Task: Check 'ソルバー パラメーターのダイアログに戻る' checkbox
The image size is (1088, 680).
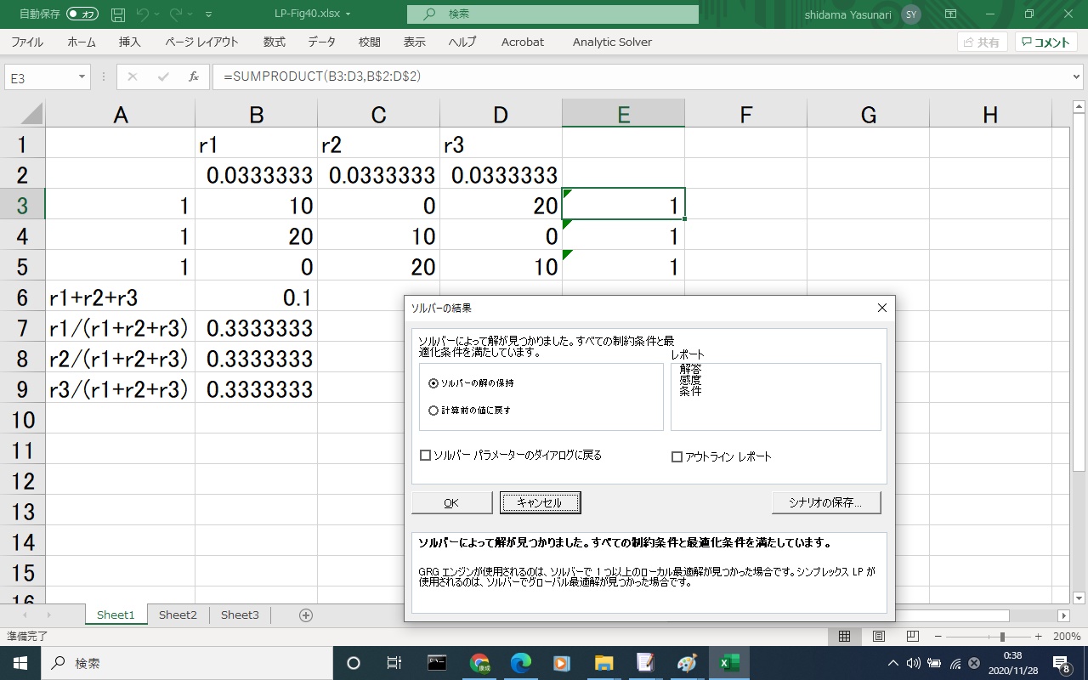Action: pyautogui.click(x=426, y=456)
